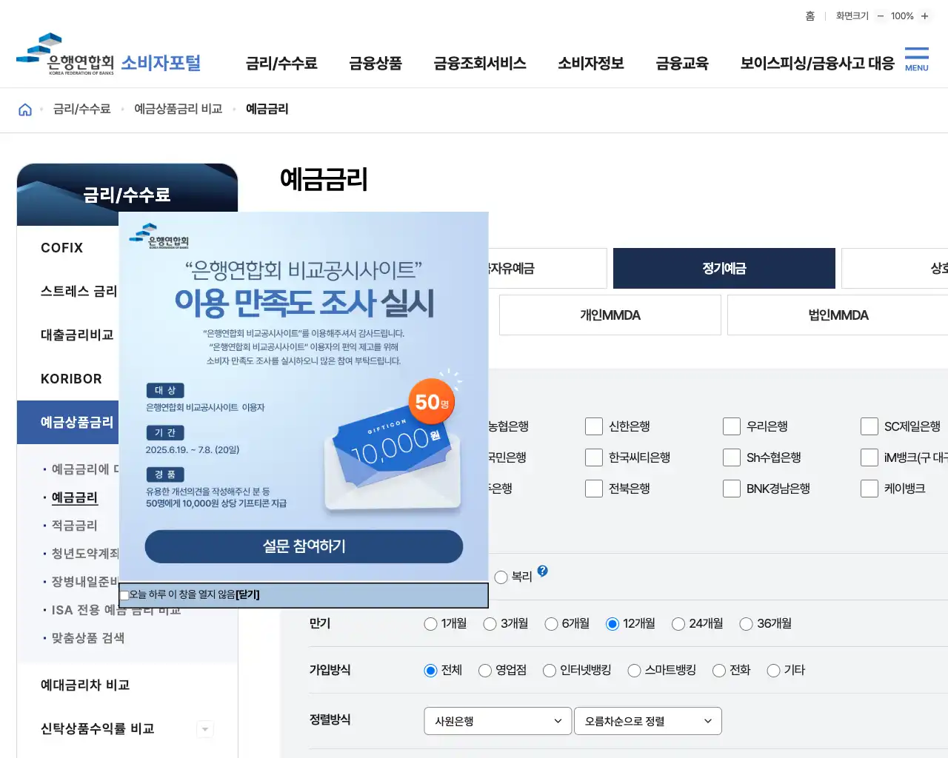Check the 신한은행 checkbox
The height and width of the screenshot is (758, 948).
click(593, 426)
